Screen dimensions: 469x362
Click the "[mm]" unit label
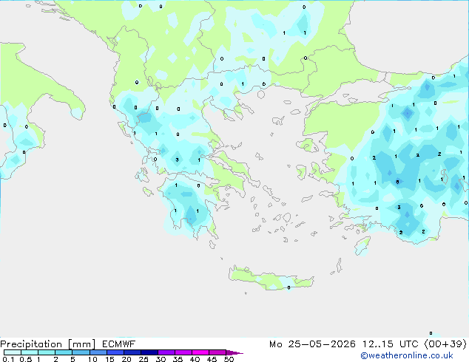click(x=81, y=344)
